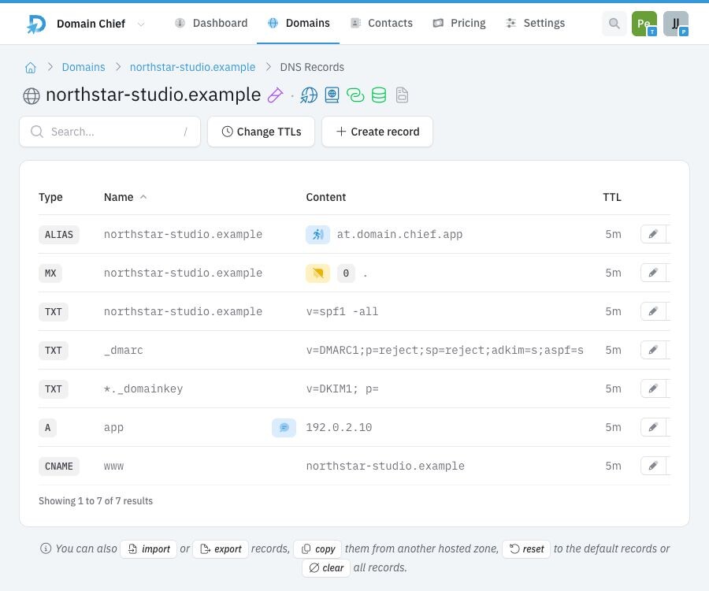709x591 pixels.
Task: Click the import records button
Action: click(149, 549)
